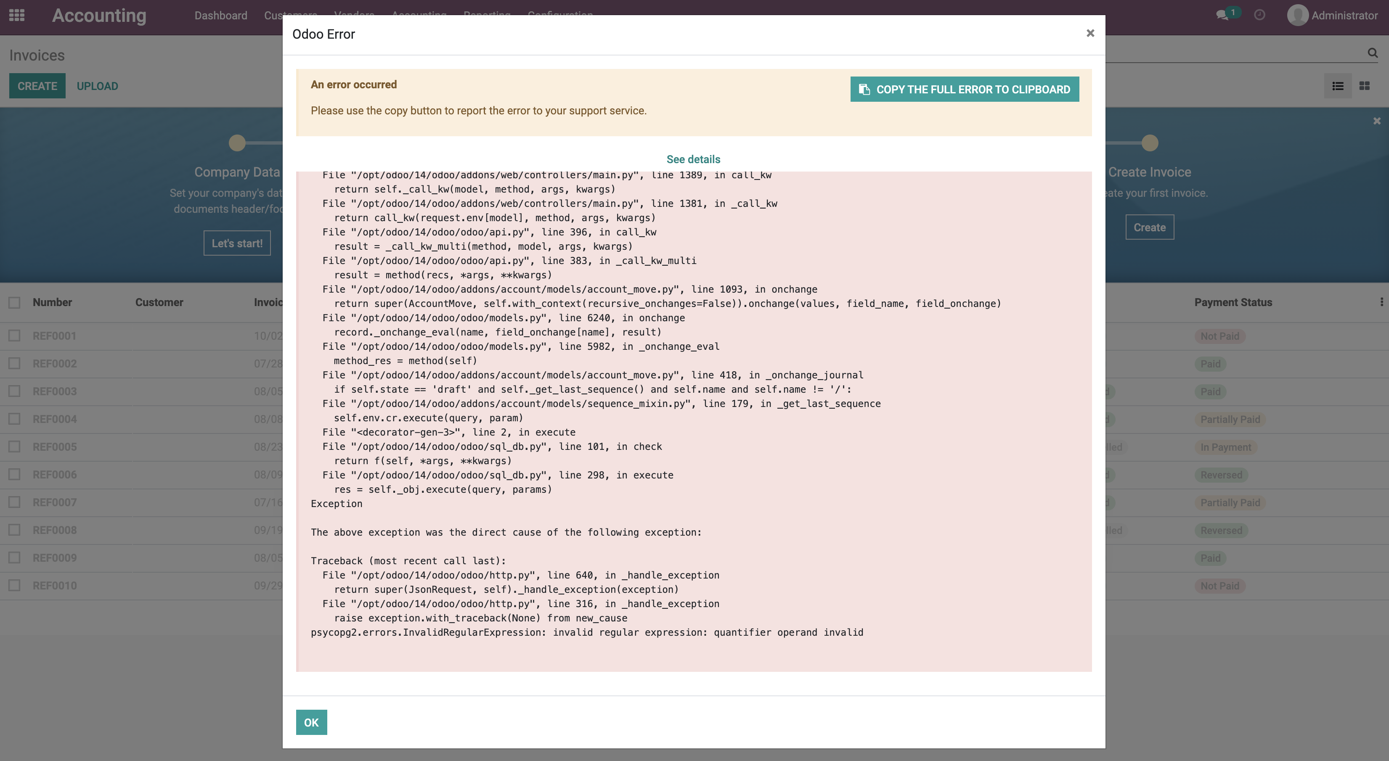This screenshot has width=1389, height=761.
Task: Click the CREATE invoice button
Action: tap(37, 86)
